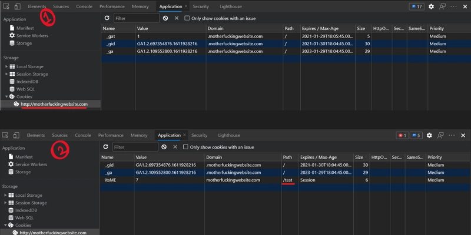Open the Security tab in upper panel
471x235 pixels.
(x=201, y=6)
